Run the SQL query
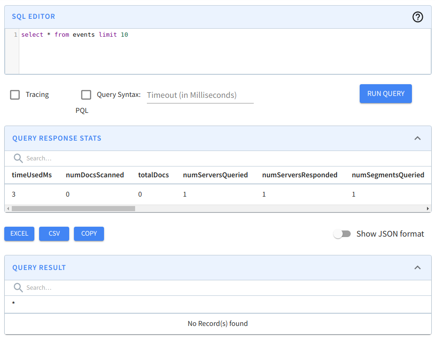 [386, 94]
